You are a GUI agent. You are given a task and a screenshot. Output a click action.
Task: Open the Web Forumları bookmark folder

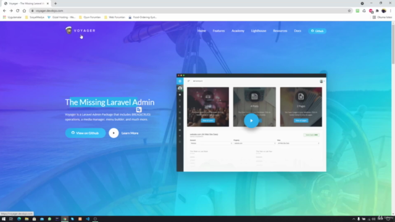[115, 17]
